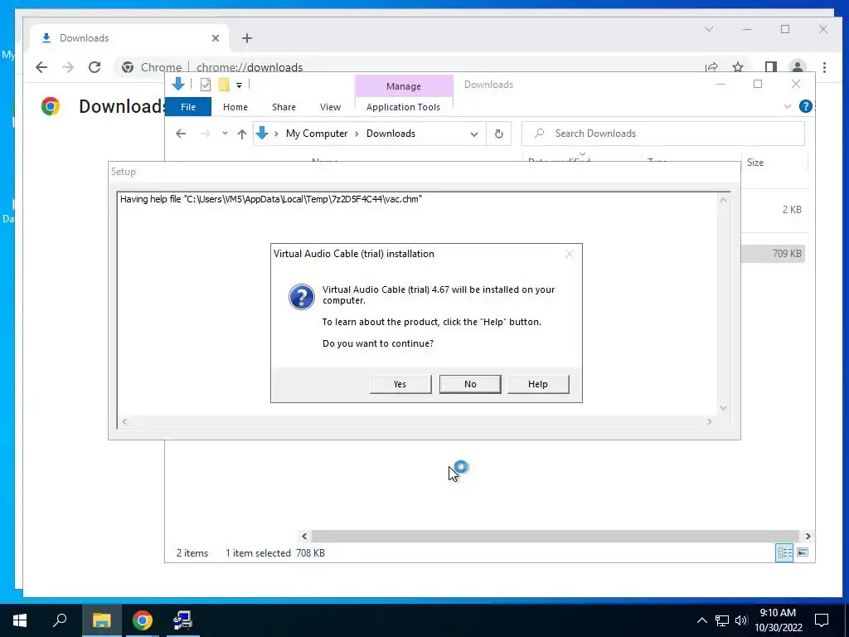849x637 pixels.
Task: Open the volume tray icon
Action: pos(741,620)
